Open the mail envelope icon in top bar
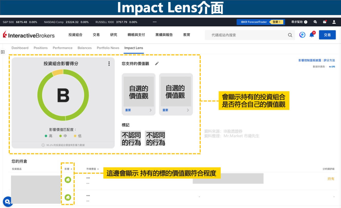Image resolution: width=341 pixels, height=208 pixels. pos(325,22)
